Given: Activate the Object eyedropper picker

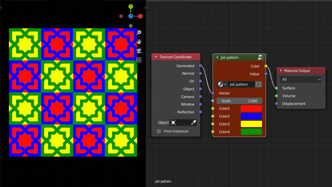Looking at the screenshot, I should click(194, 122).
